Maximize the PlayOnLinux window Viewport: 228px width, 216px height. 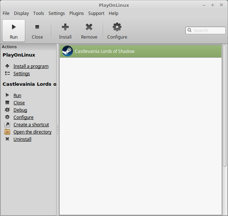[213, 5]
